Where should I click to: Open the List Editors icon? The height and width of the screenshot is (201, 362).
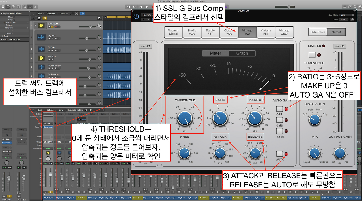tap(344, 7)
